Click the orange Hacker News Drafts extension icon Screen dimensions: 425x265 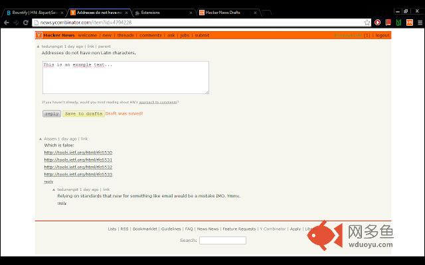410,23
